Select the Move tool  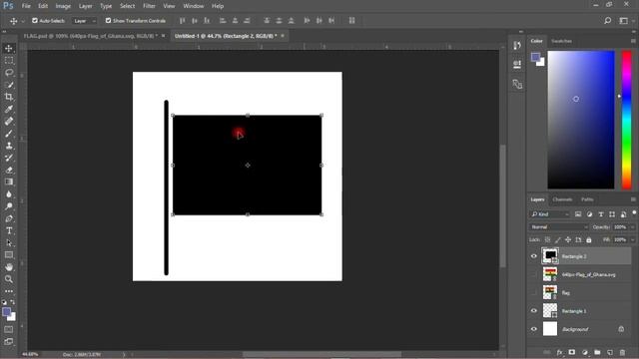[x=9, y=49]
